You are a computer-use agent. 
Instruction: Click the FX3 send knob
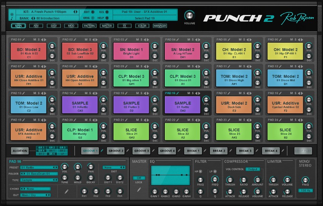pos(108,191)
